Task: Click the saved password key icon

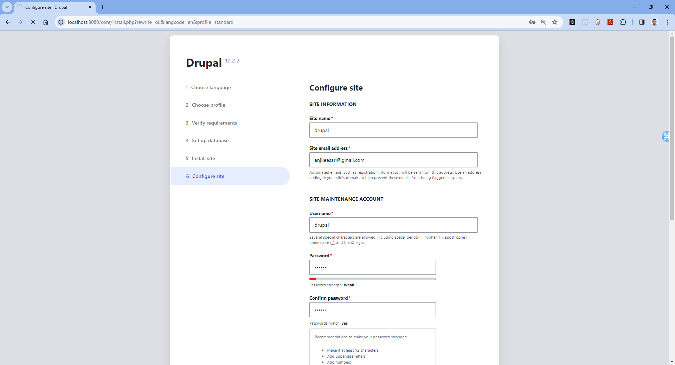Action: coord(532,22)
